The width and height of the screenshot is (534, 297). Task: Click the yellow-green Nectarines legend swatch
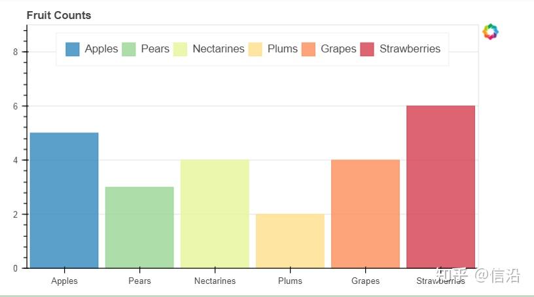[181, 49]
